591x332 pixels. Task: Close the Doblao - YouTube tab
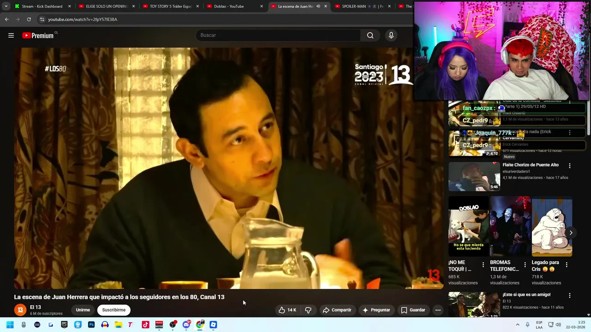click(261, 6)
